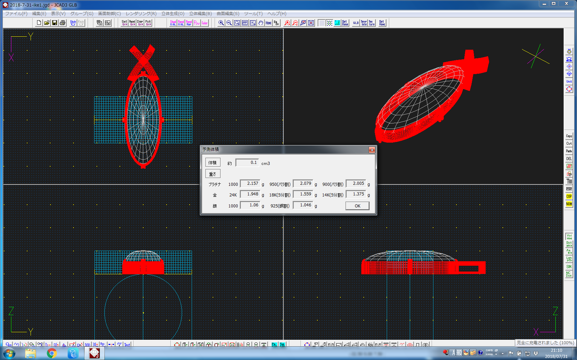
Task: Toggle the yellow NUM indicator button
Action: click(569, 204)
